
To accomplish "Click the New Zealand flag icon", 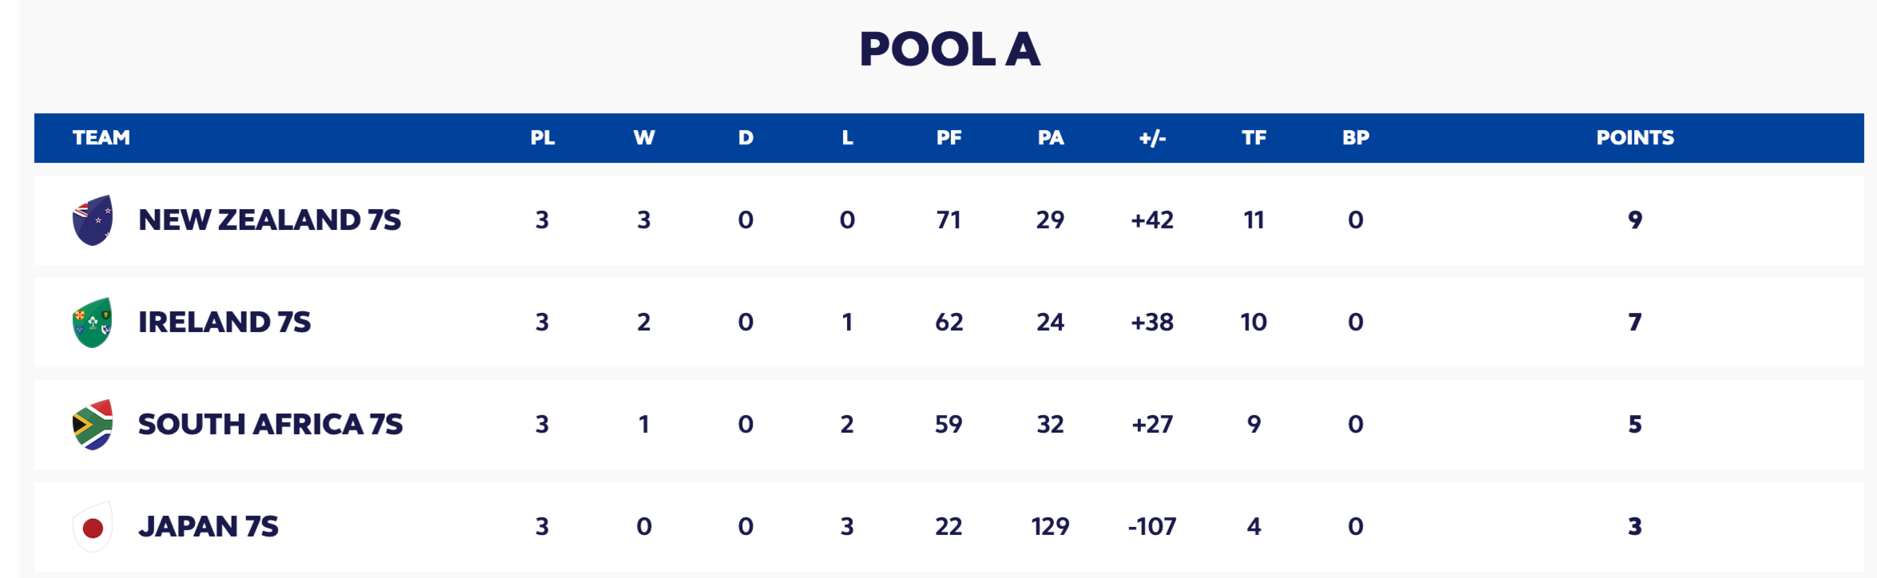I will tap(93, 220).
